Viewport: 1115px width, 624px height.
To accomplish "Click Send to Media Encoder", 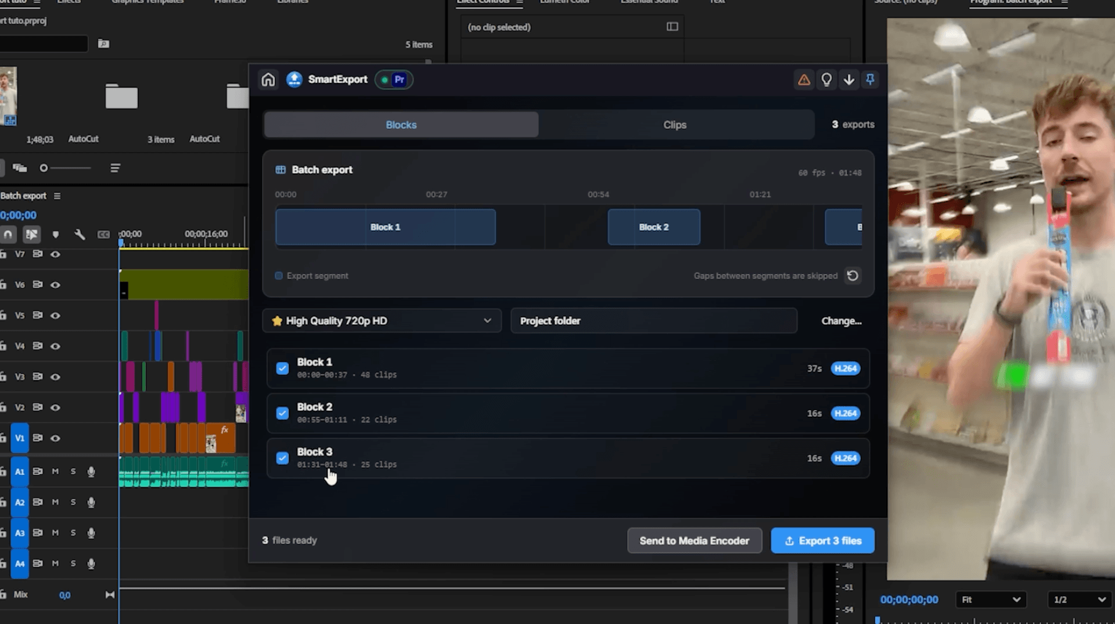I will tap(694, 540).
